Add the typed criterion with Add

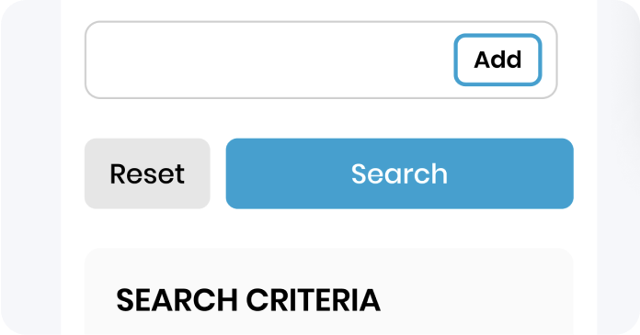(497, 60)
